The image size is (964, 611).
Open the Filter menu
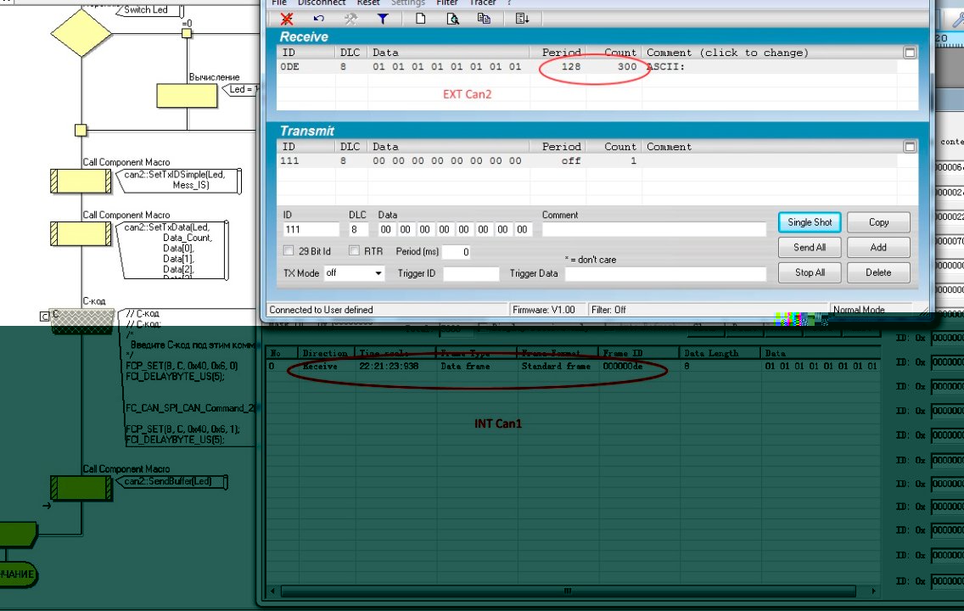click(447, 3)
